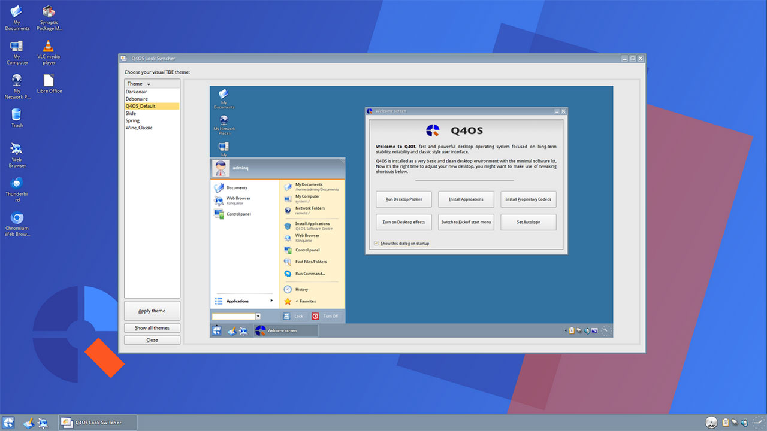767x431 pixels.
Task: Open the Klipper clipboard tray icon
Action: 726,423
